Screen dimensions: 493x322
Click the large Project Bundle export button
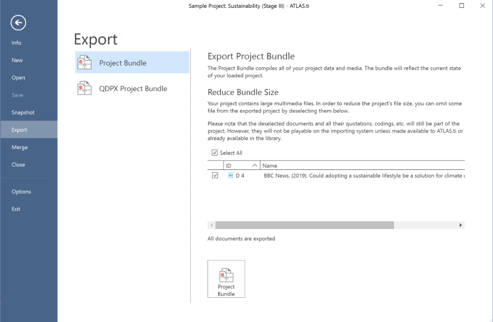[x=226, y=279]
